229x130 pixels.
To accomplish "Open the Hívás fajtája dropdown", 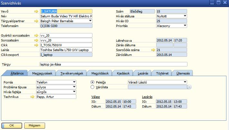I will pyautogui.click(x=74, y=92).
